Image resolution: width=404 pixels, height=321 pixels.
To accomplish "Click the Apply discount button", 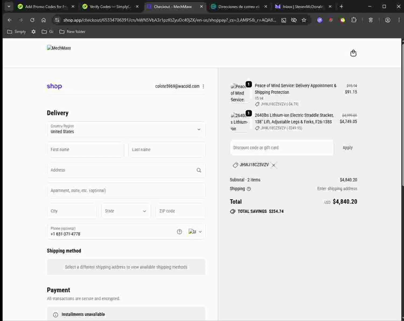I will [347, 148].
